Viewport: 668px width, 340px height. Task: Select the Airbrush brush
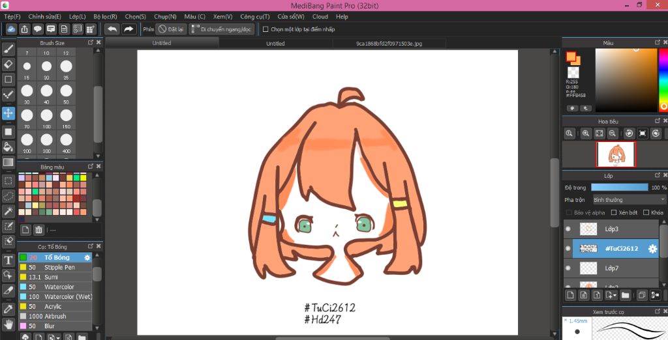pos(55,316)
